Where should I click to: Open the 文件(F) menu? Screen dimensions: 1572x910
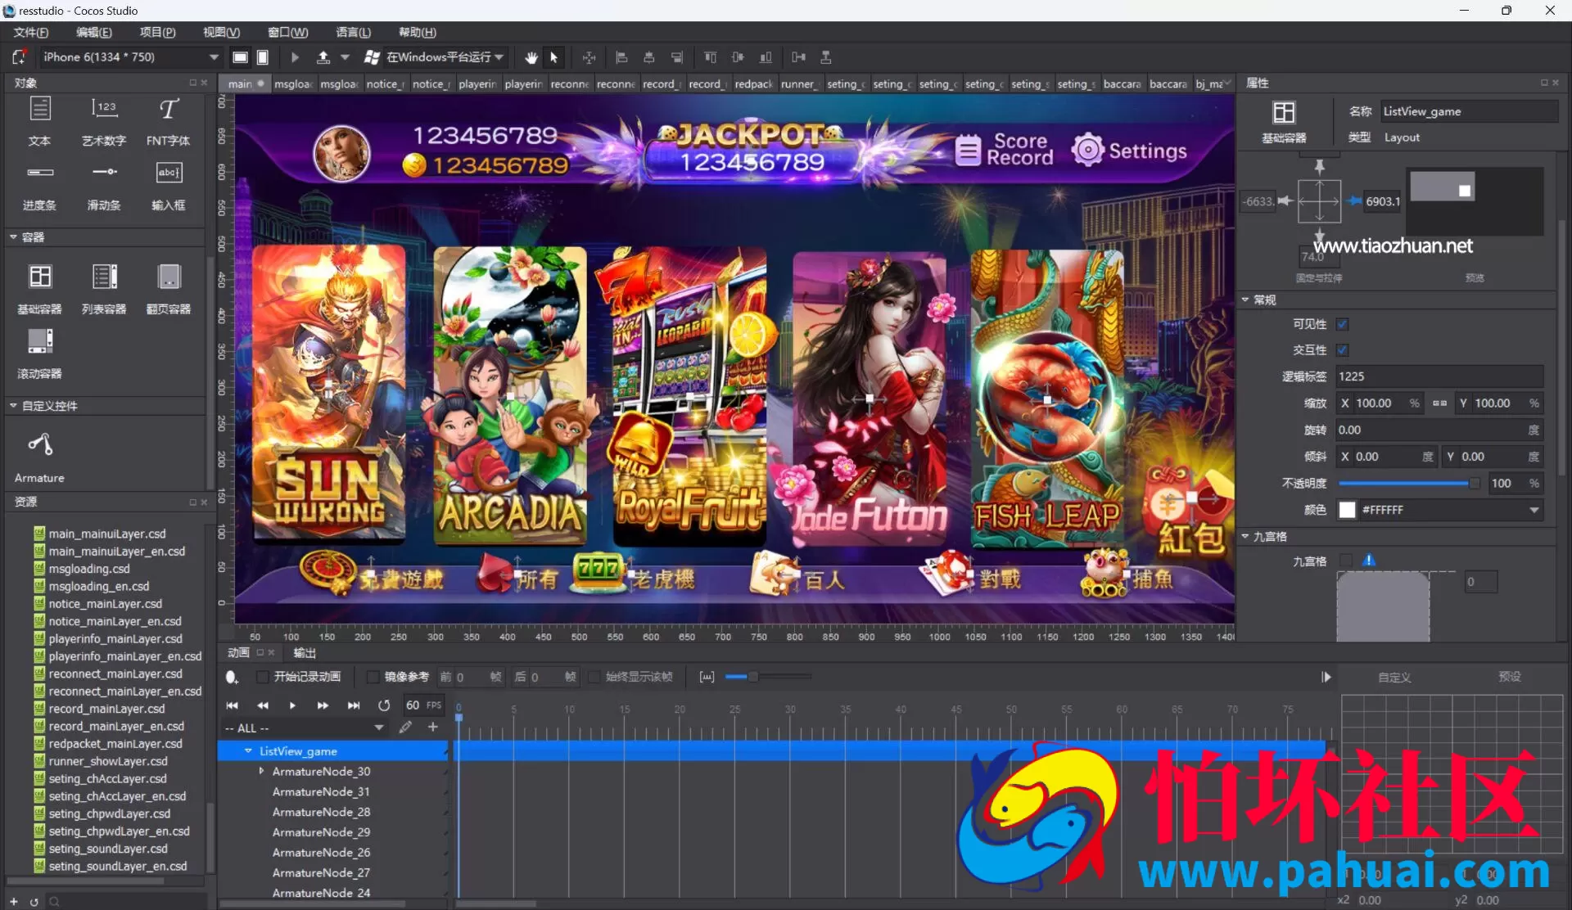click(31, 32)
